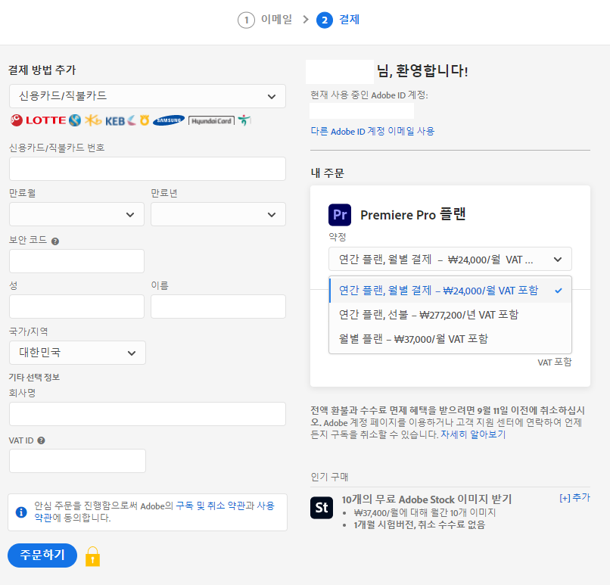Click the KB star card logo

[x=93, y=120]
